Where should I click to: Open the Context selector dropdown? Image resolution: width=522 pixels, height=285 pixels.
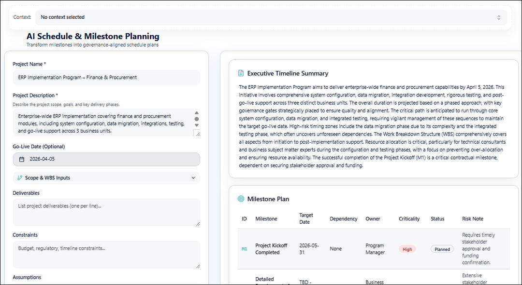pos(271,17)
